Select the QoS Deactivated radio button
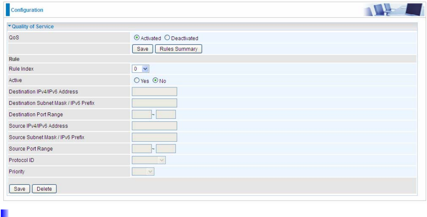The image size is (427, 217). click(x=167, y=38)
